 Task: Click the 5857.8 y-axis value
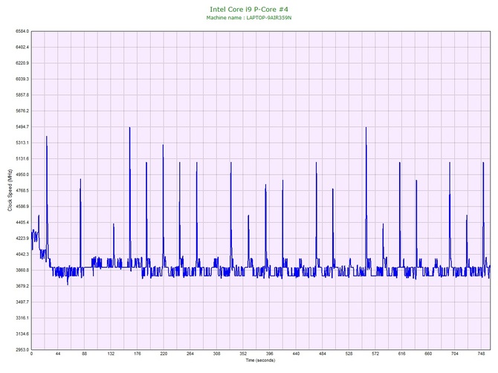[x=22, y=95]
